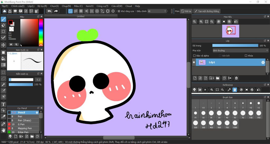
Task: Click the Độ trong opacity slider
Action: (x=235, y=46)
